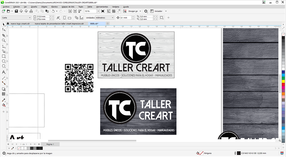Select the Ellipse tool
Viewport: 286px width, 157px height.
(4, 61)
